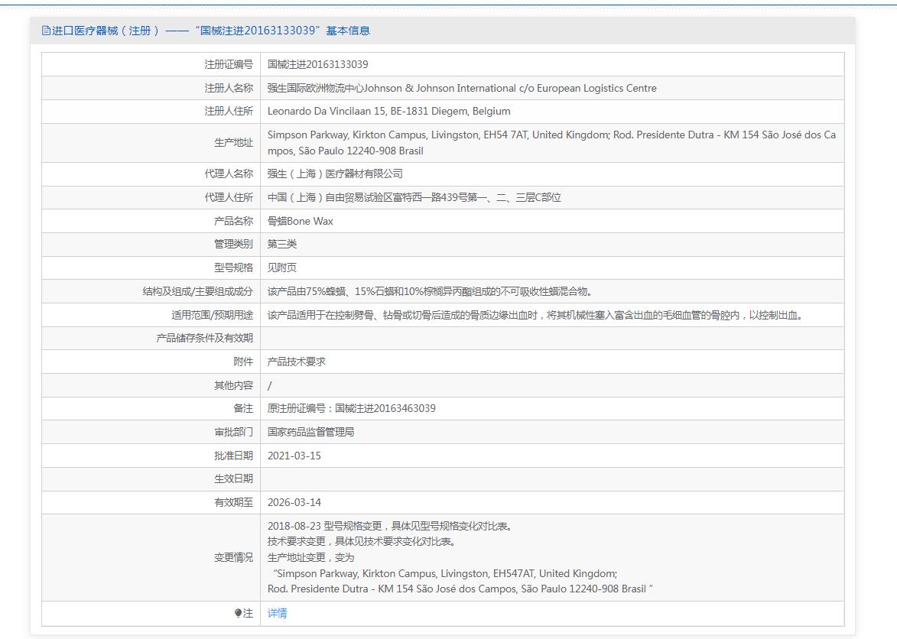Select line 技术要求变更，具体见技术要求变化对比表
The height and width of the screenshot is (639, 897).
(x=362, y=541)
